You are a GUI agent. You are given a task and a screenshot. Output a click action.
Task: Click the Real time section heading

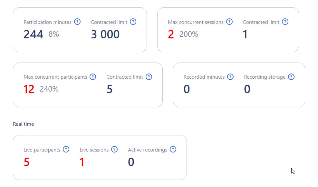coord(24,124)
